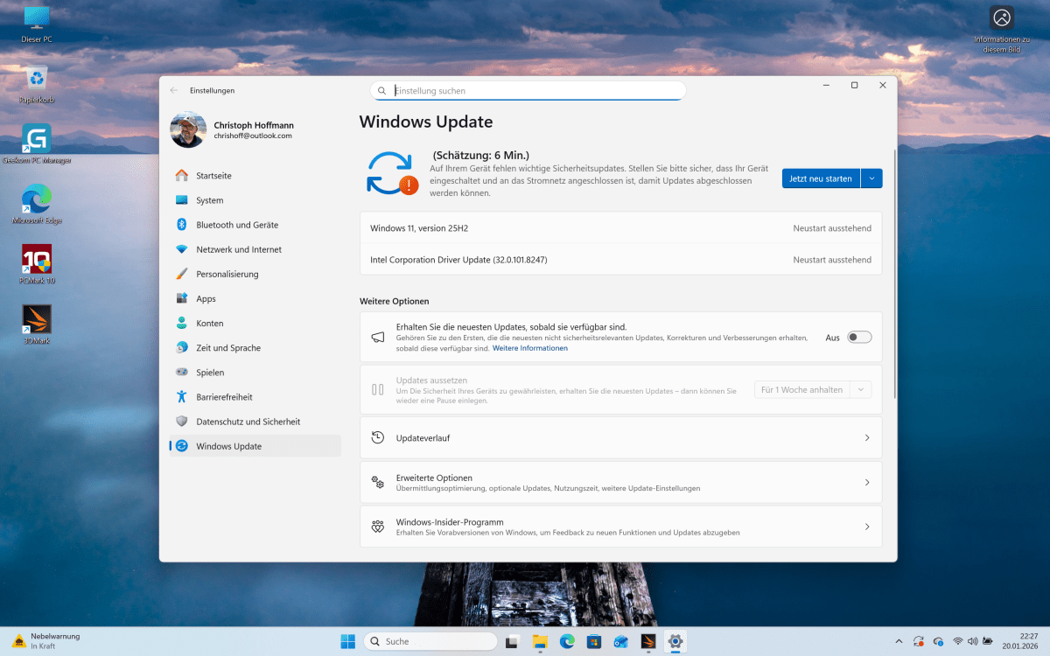Expand hidden icons in the system tray
Image resolution: width=1050 pixels, height=656 pixels.
899,640
